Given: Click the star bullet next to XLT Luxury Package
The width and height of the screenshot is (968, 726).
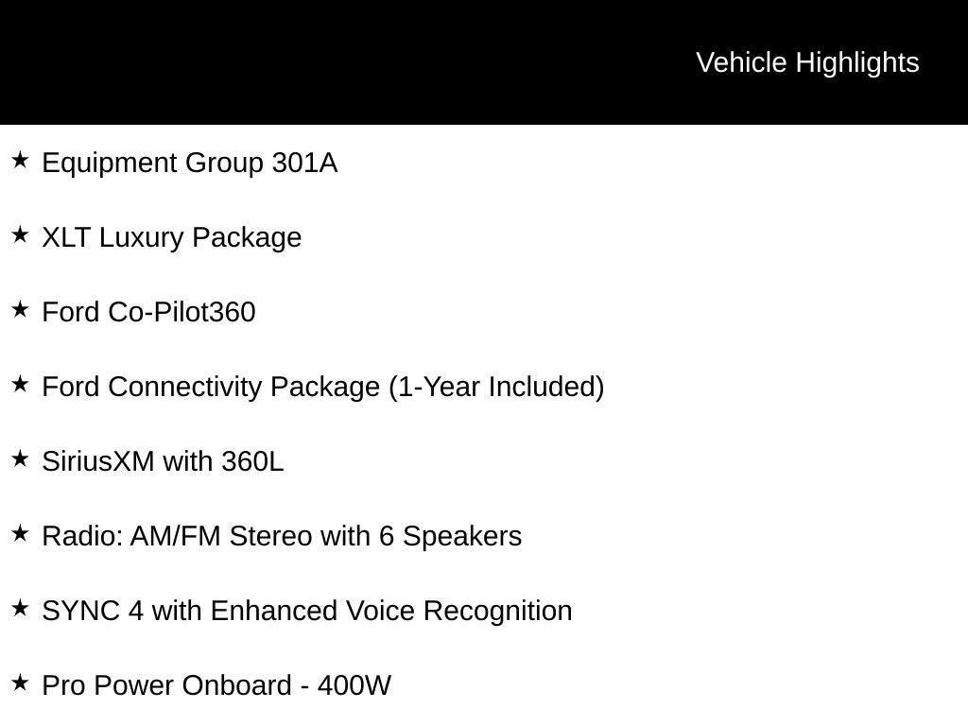Looking at the screenshot, I should point(20,235).
